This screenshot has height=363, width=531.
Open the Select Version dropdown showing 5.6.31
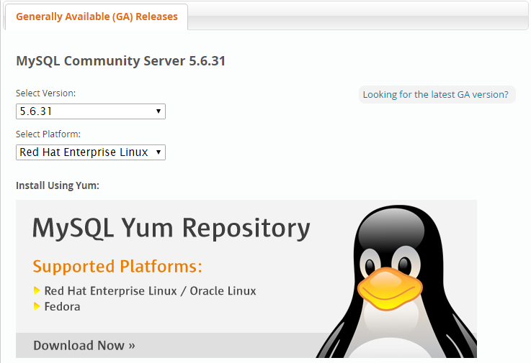[91, 111]
